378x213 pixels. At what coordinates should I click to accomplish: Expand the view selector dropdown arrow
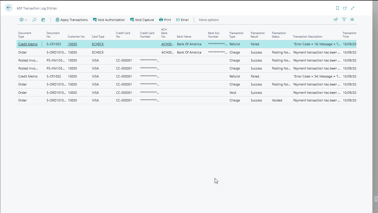[26, 20]
